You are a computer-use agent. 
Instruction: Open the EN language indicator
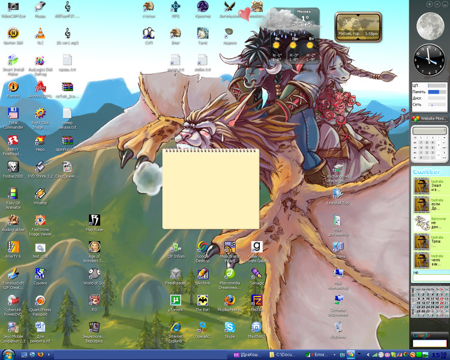(x=343, y=355)
